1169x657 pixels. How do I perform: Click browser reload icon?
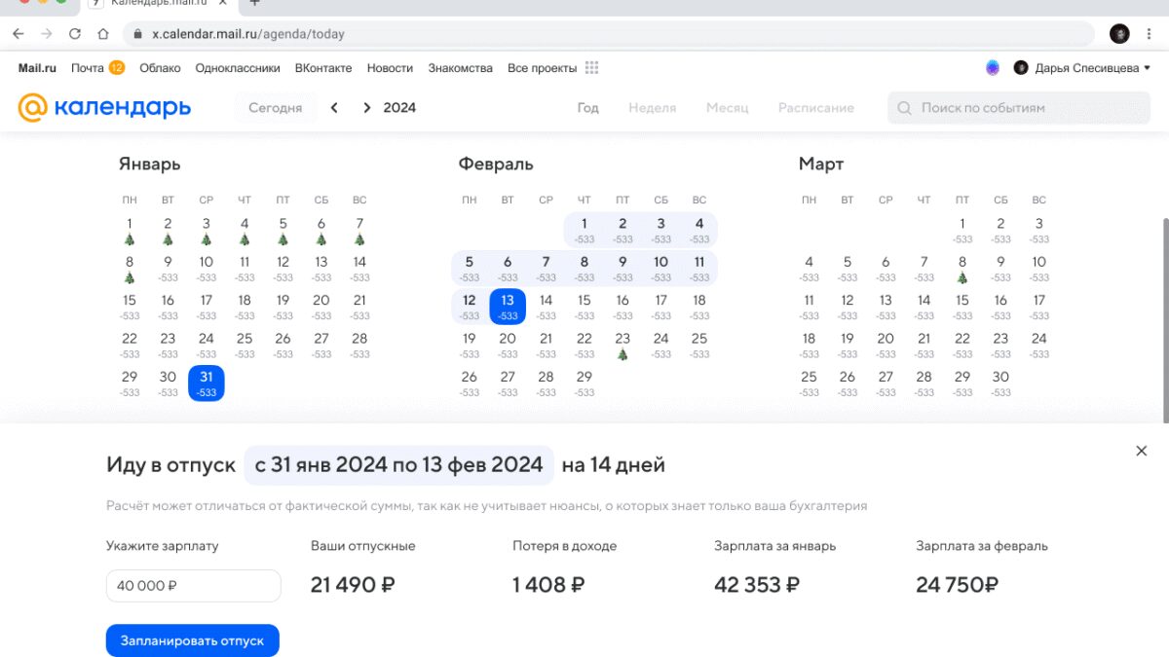tap(75, 34)
